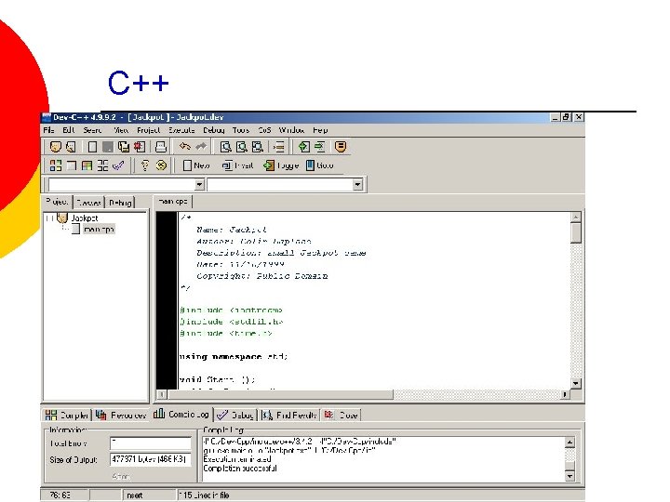Screen dimensions: 670x502
Task: Click the Undo arrow icon
Action: [184, 147]
